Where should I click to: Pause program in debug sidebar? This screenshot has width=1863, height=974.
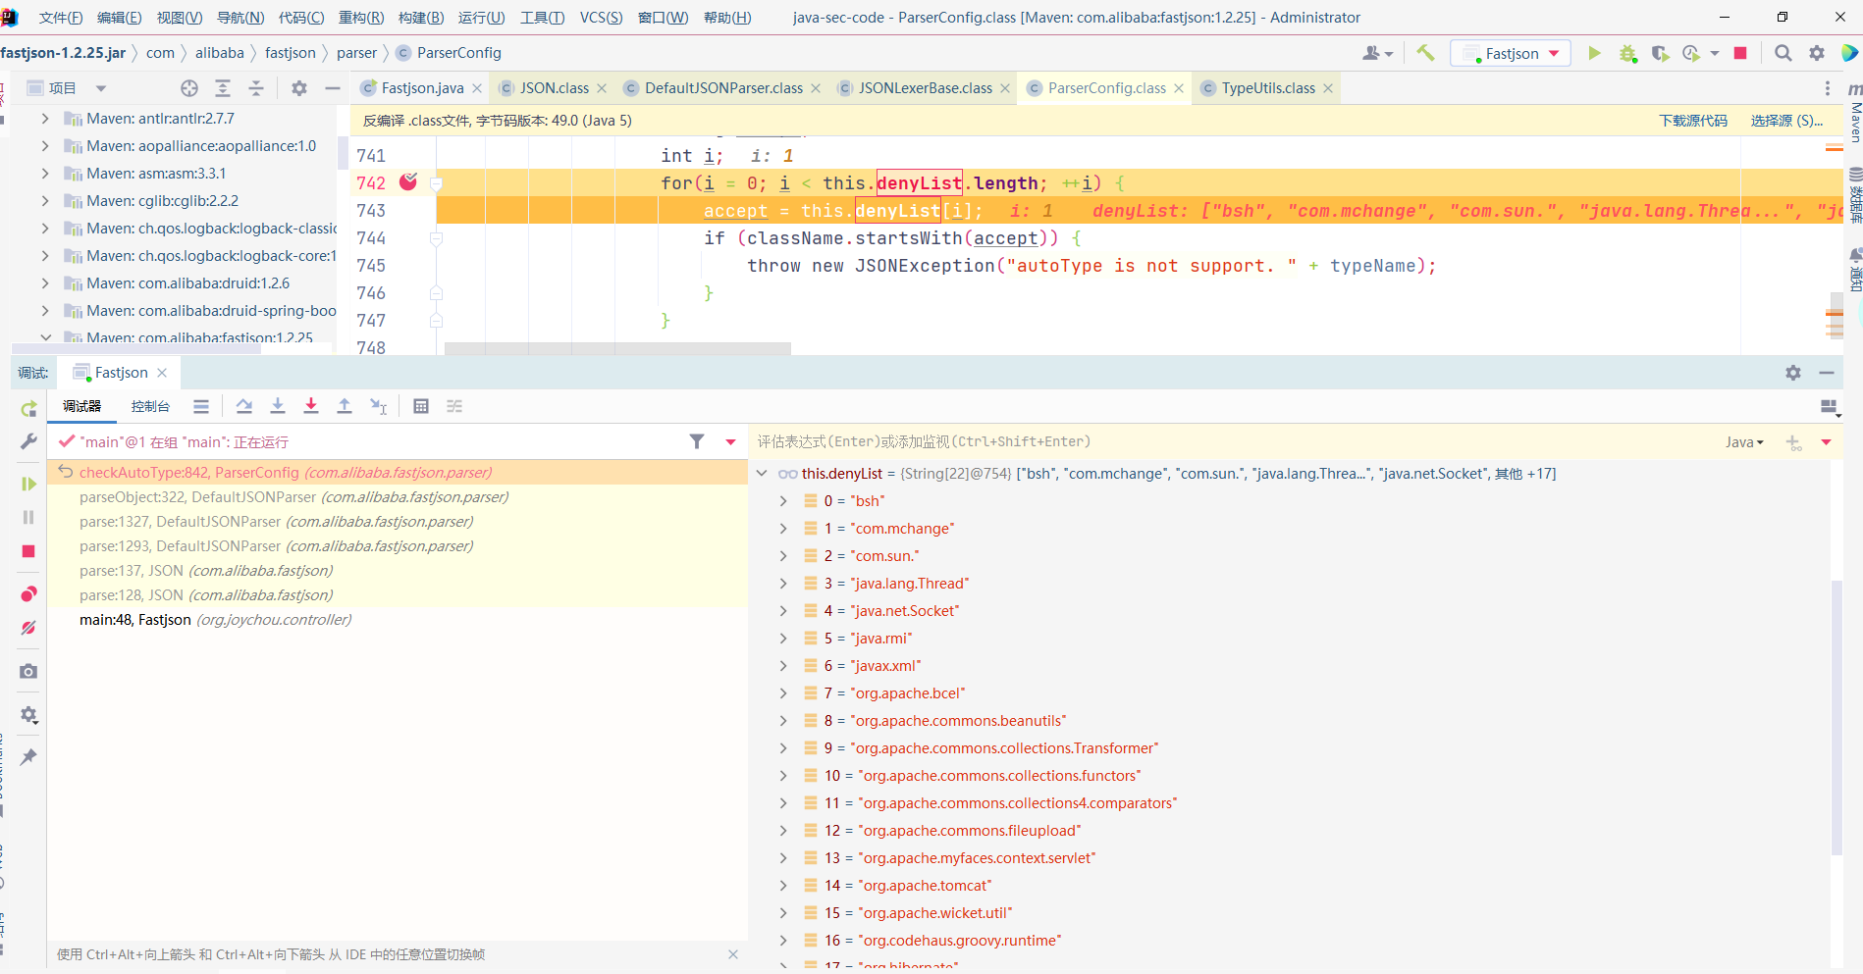pos(28,517)
